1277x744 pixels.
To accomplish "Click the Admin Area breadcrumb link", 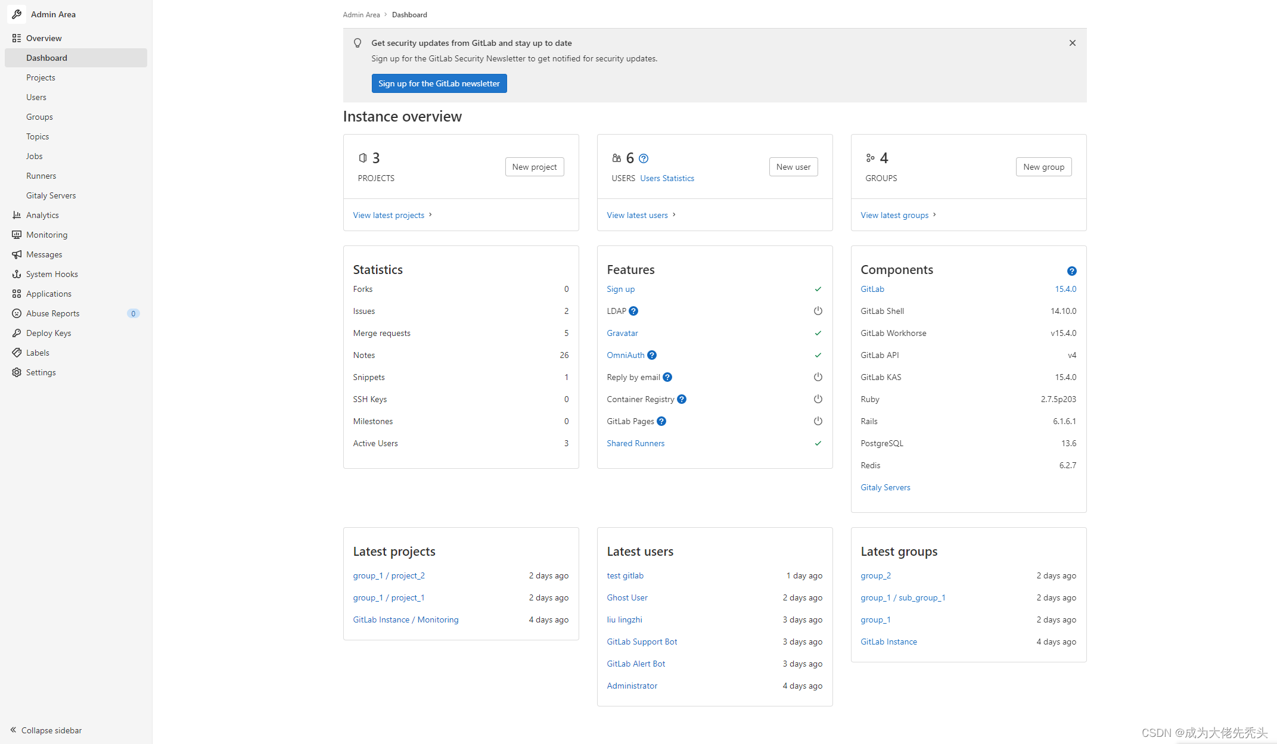I will pos(361,15).
